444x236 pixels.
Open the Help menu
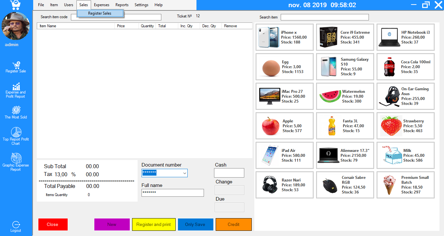(158, 5)
